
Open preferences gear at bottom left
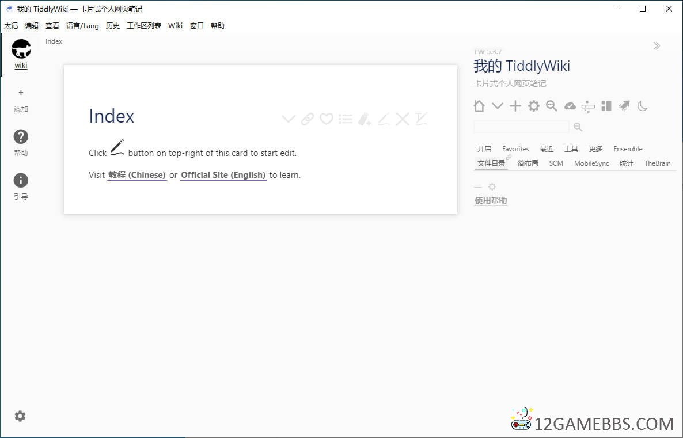[20, 416]
